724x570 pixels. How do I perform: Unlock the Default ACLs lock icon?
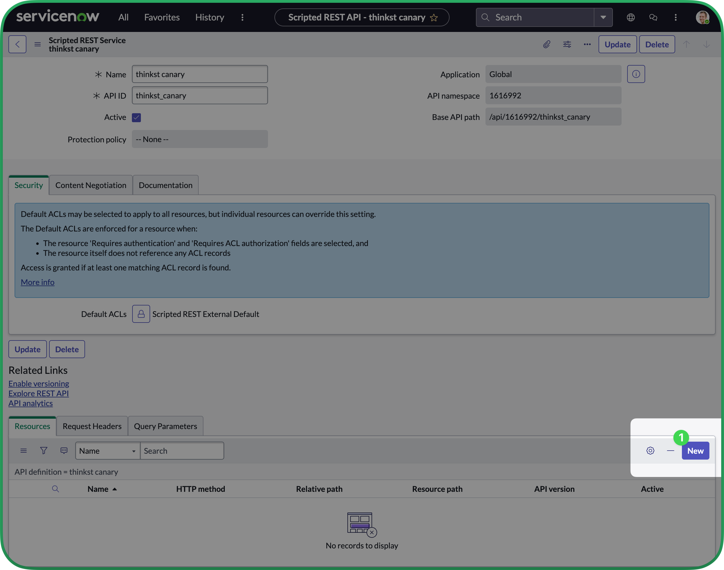[141, 314]
